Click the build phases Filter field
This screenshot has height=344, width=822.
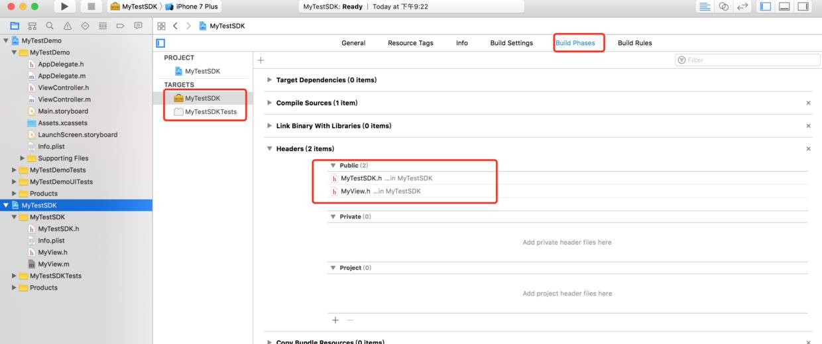(748, 60)
